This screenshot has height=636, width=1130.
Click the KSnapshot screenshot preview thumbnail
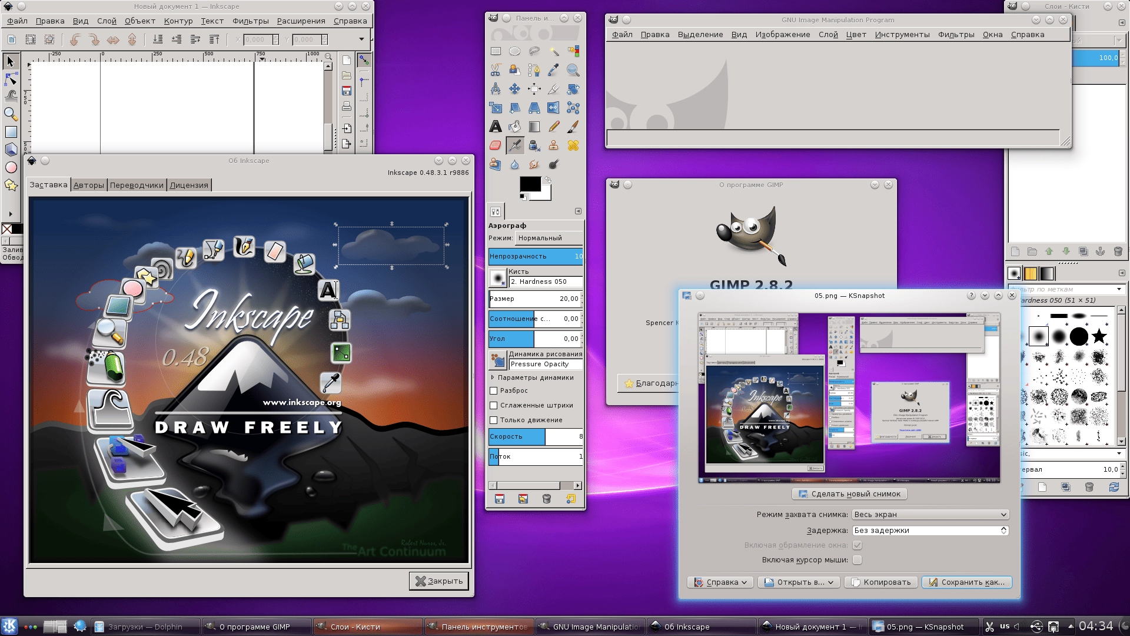(x=849, y=398)
